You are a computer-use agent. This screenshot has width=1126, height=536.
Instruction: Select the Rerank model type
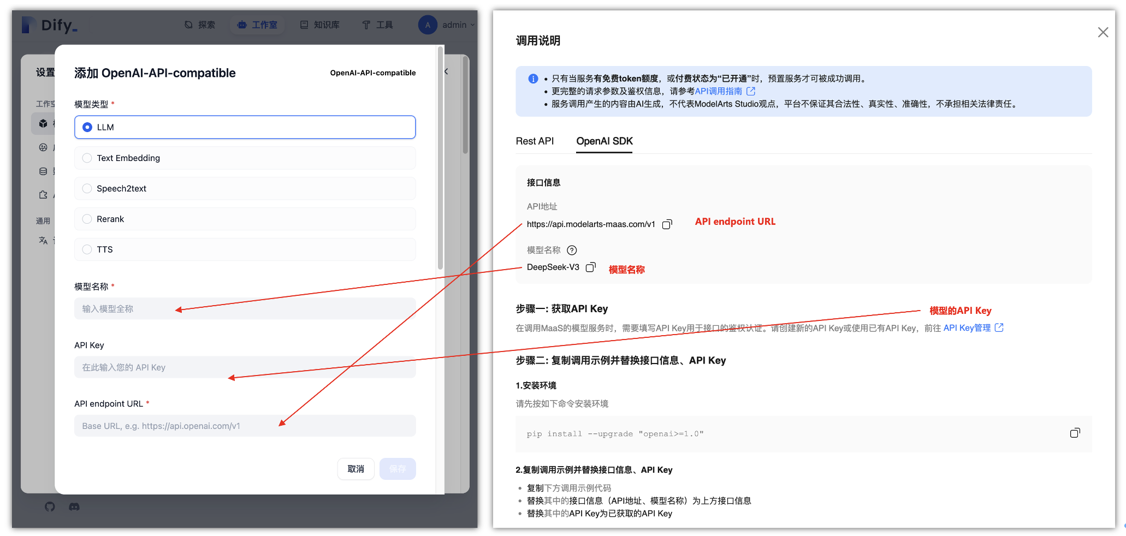pos(245,219)
